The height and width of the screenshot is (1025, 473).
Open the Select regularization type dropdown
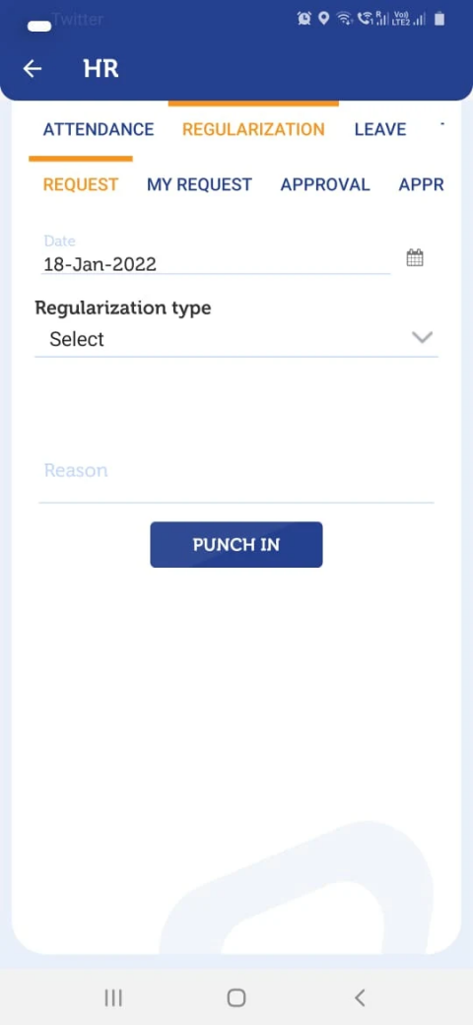click(236, 339)
